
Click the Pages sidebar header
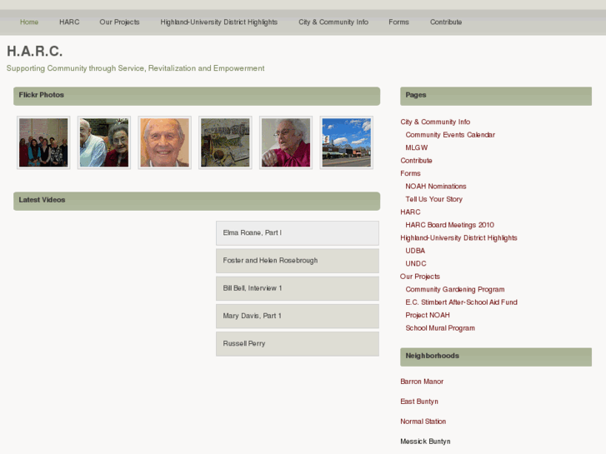pyautogui.click(x=496, y=96)
